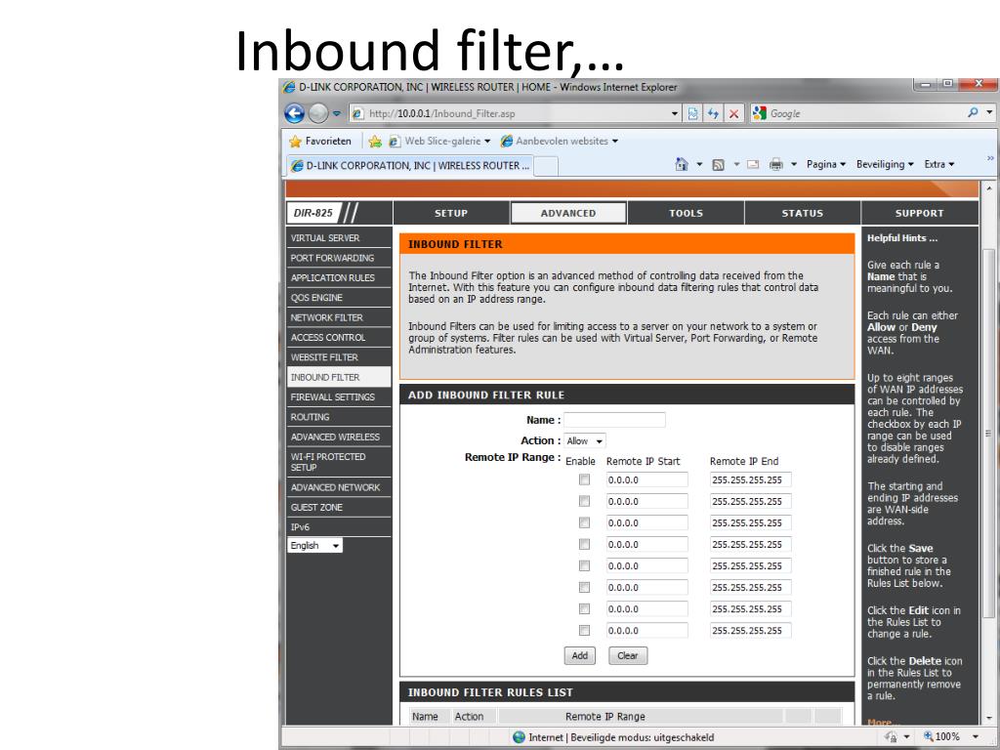This screenshot has width=1000, height=750.
Task: Click the Refresh page icon
Action: (713, 113)
